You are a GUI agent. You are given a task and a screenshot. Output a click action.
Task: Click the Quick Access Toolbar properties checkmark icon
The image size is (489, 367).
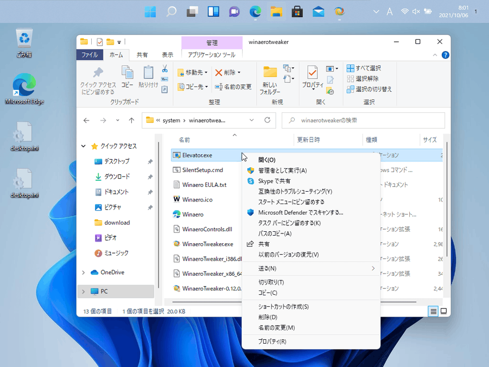pos(100,42)
